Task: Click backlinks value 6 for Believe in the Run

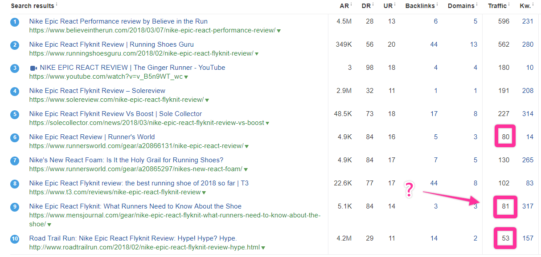Action: point(436,21)
